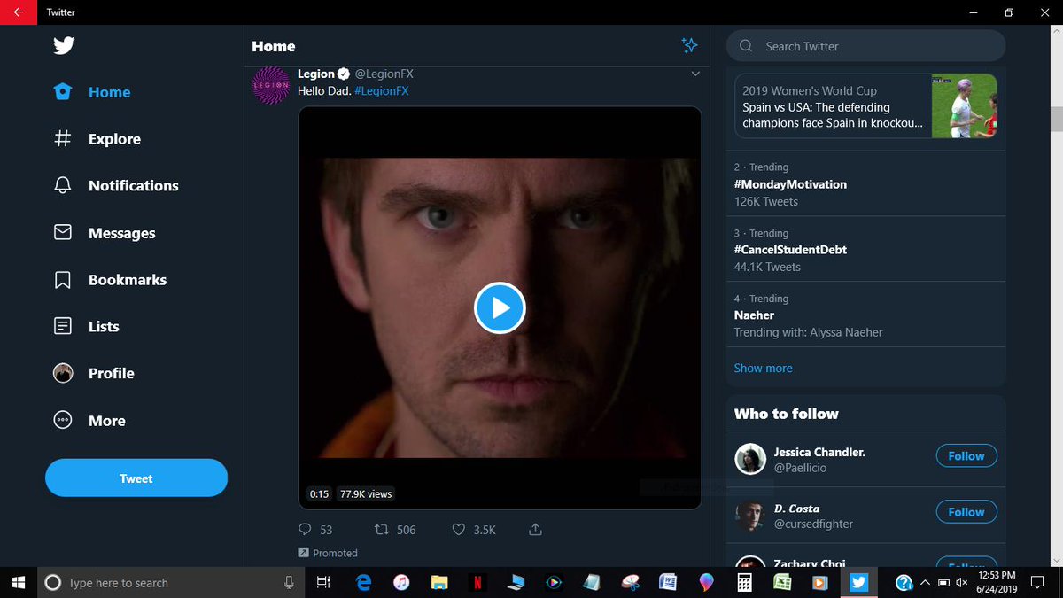Open the #LegionFX hashtag
1063x598 pixels.
point(381,90)
